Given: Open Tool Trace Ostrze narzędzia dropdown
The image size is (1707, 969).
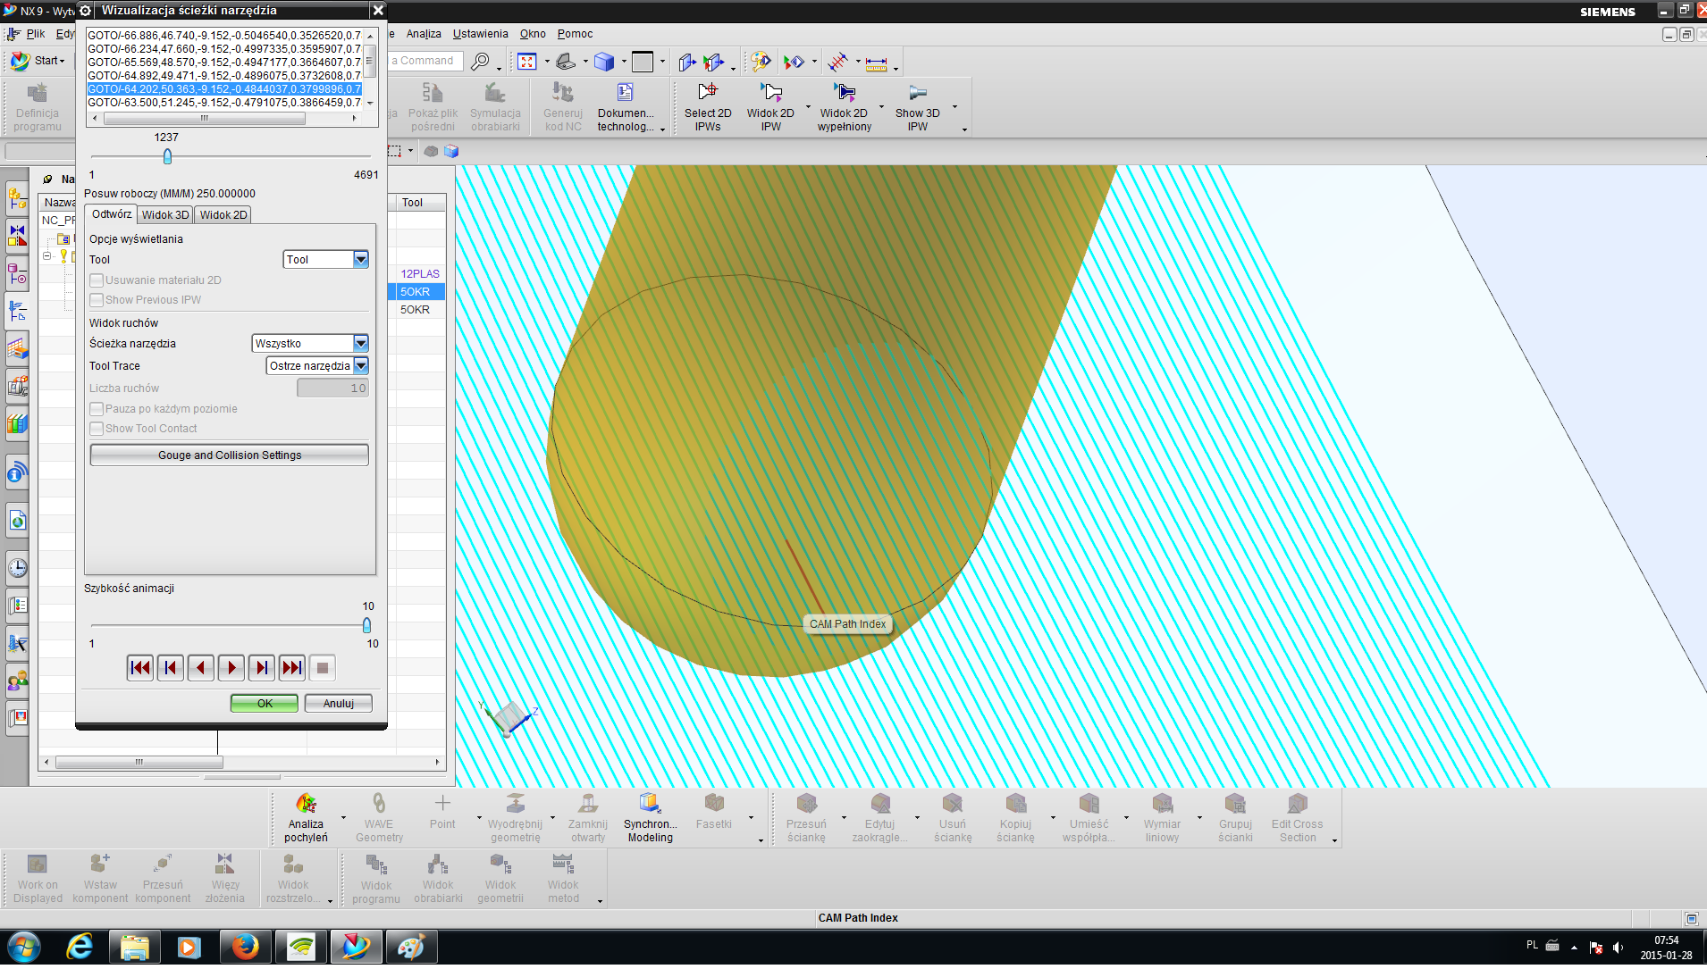Looking at the screenshot, I should pos(317,365).
